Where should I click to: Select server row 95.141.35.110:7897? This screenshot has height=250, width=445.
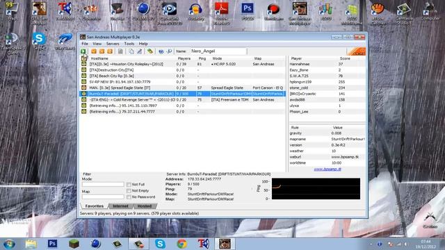(183, 106)
